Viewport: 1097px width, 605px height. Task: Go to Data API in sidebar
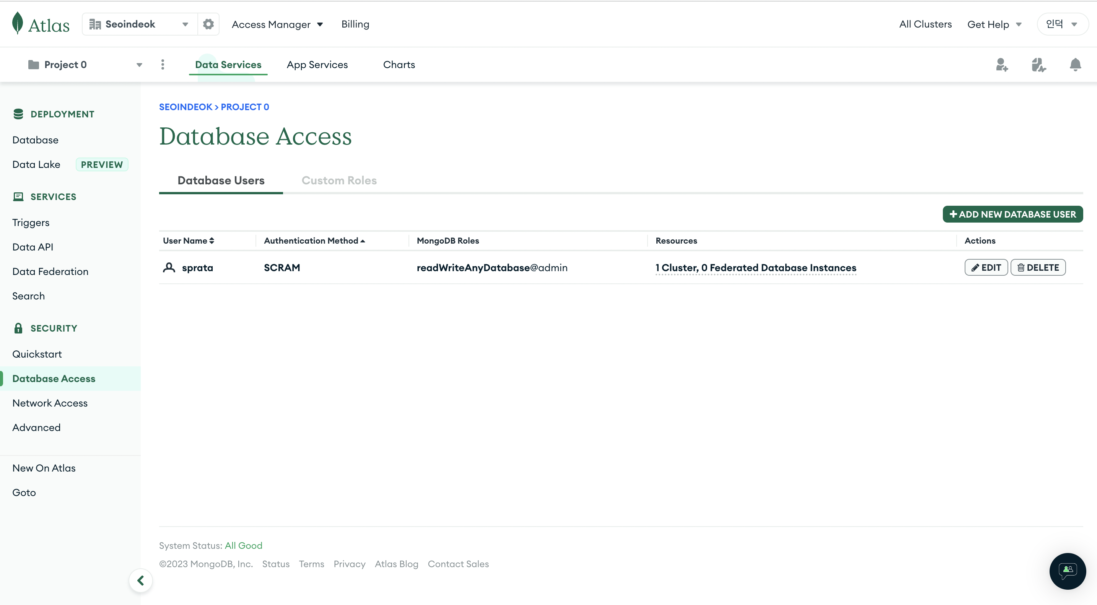point(33,247)
